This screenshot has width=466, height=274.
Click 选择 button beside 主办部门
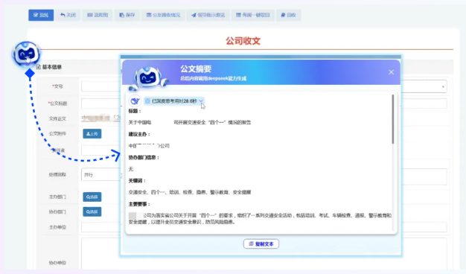92,197
